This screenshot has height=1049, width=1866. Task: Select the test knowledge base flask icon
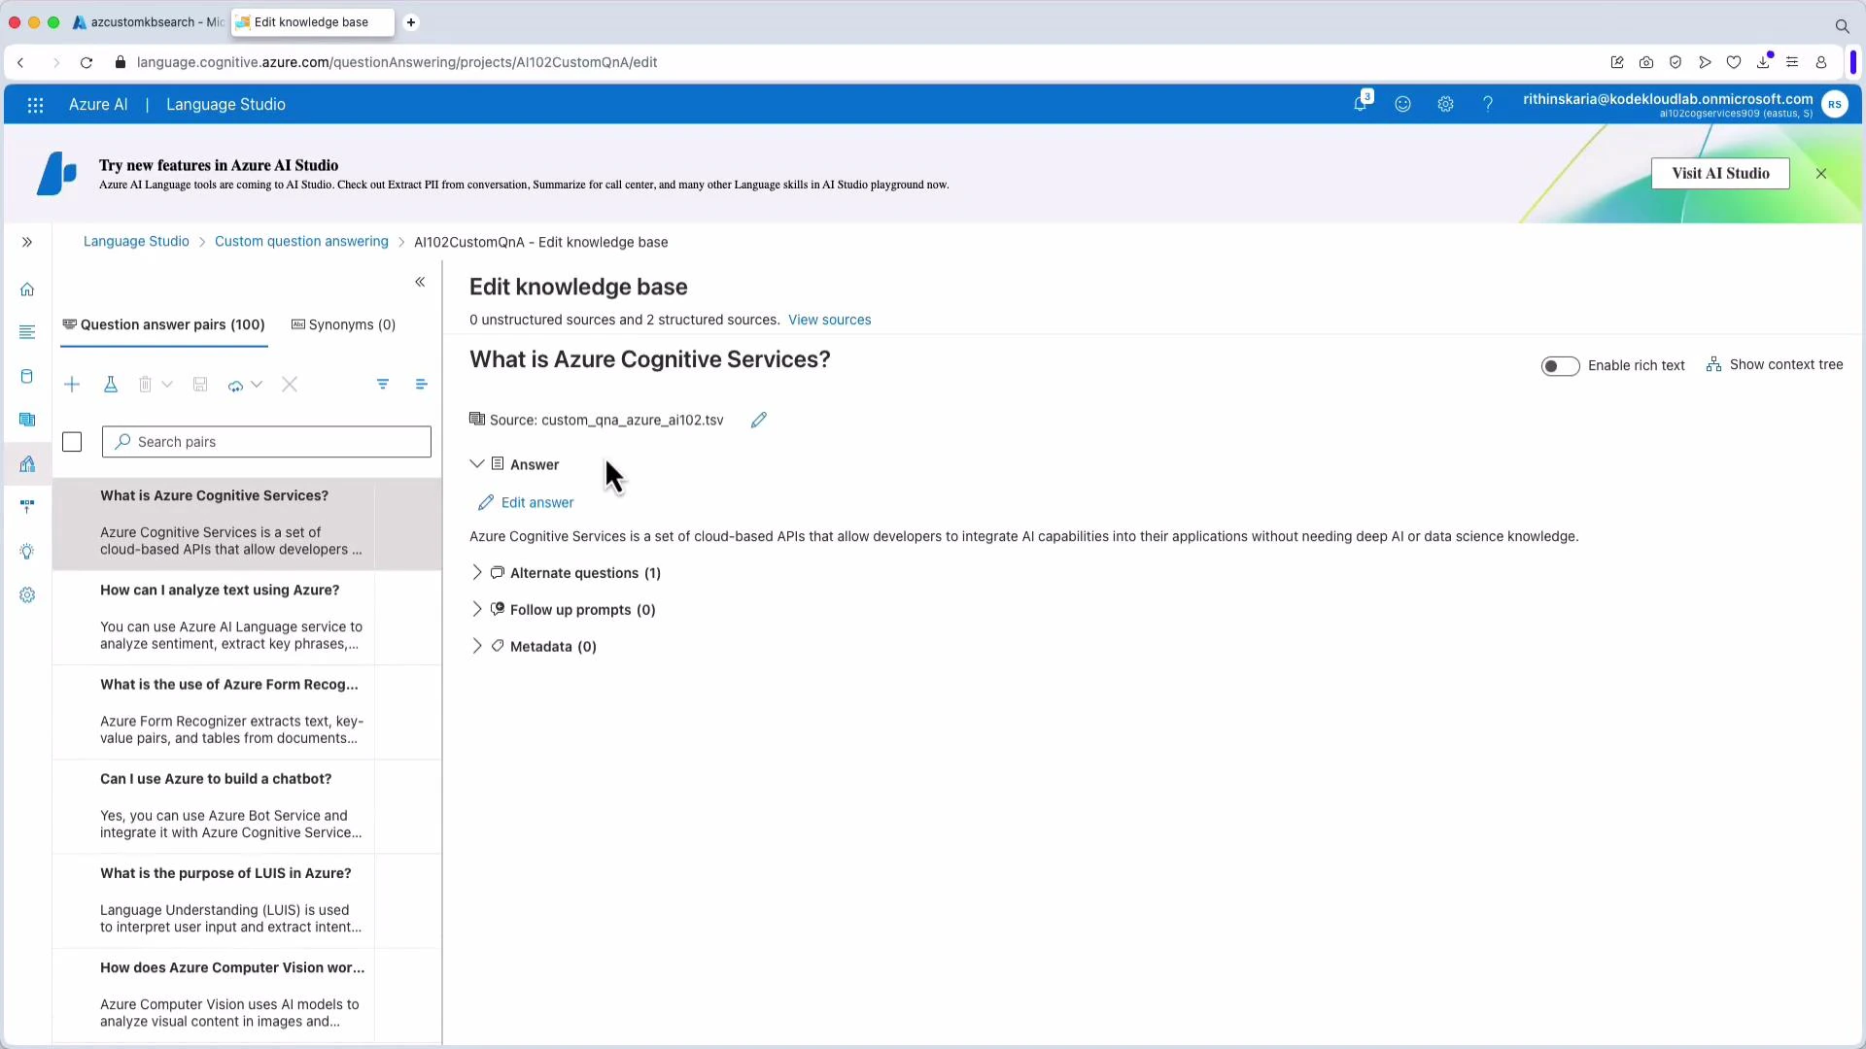pyautogui.click(x=110, y=384)
